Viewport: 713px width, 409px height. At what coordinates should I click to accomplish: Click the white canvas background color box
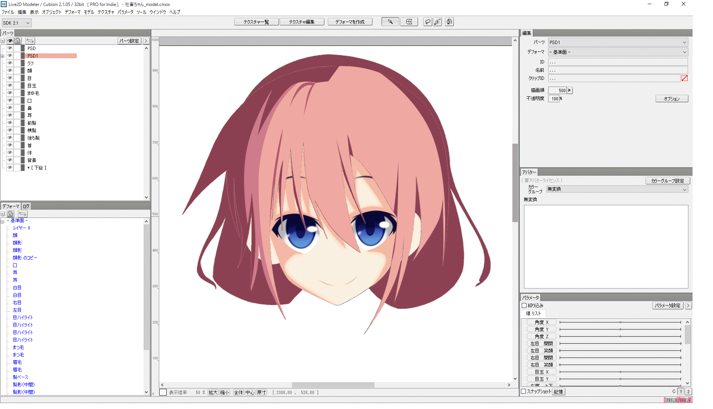point(163,392)
